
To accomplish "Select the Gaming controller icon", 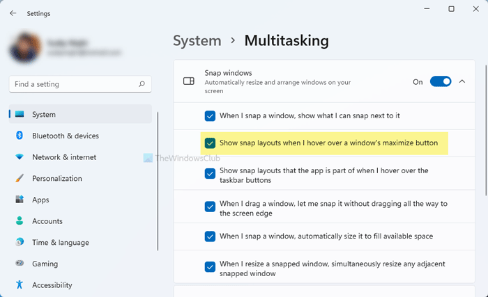I will coord(20,264).
